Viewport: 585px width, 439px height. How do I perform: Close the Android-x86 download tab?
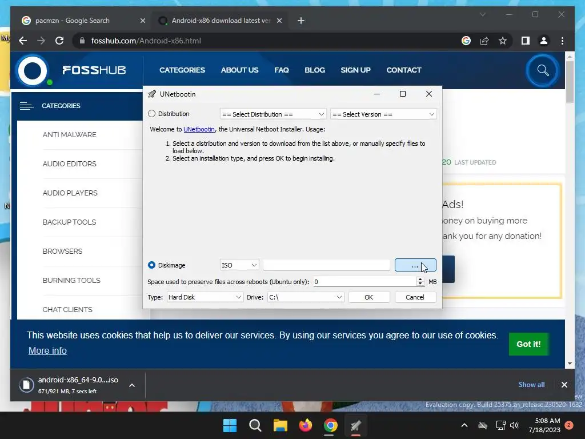point(279,21)
